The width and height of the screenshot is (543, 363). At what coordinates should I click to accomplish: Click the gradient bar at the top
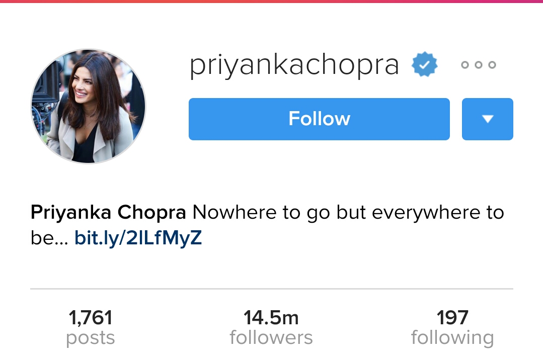tap(272, 2)
